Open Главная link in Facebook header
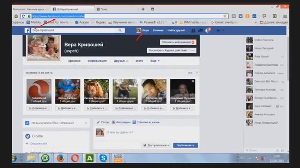This screenshot has height=168, width=300. tap(158, 30)
